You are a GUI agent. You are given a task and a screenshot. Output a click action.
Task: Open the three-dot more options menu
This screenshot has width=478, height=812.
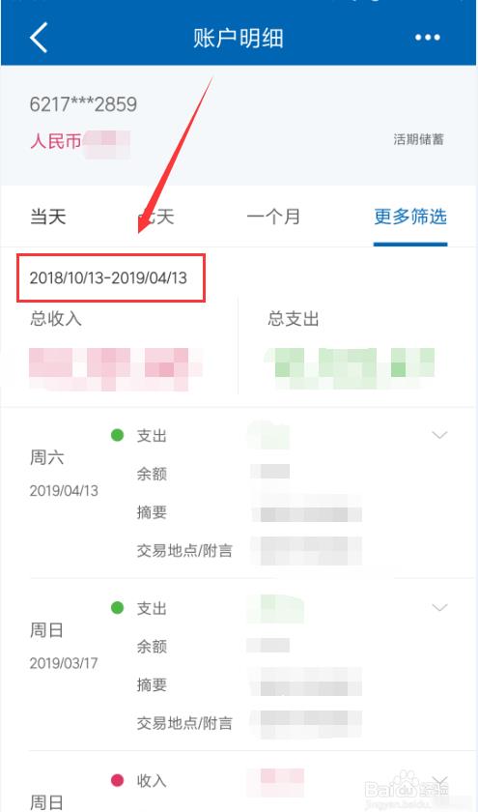pos(427,38)
